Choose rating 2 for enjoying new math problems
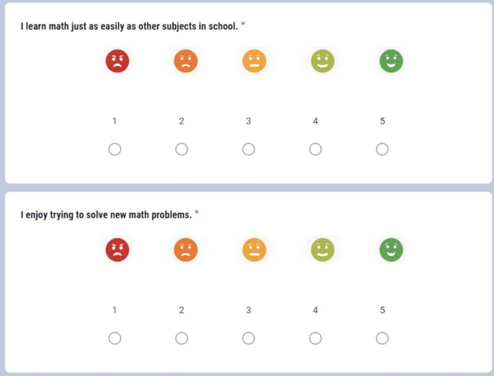The image size is (494, 376). pyautogui.click(x=181, y=338)
